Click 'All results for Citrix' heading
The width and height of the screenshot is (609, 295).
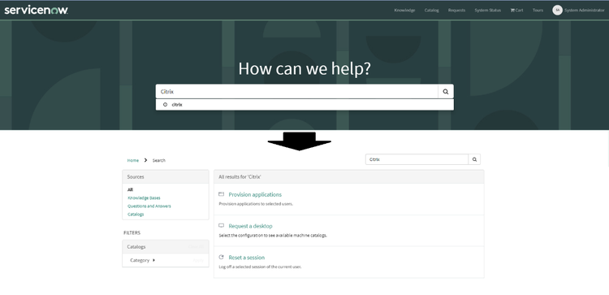point(240,177)
